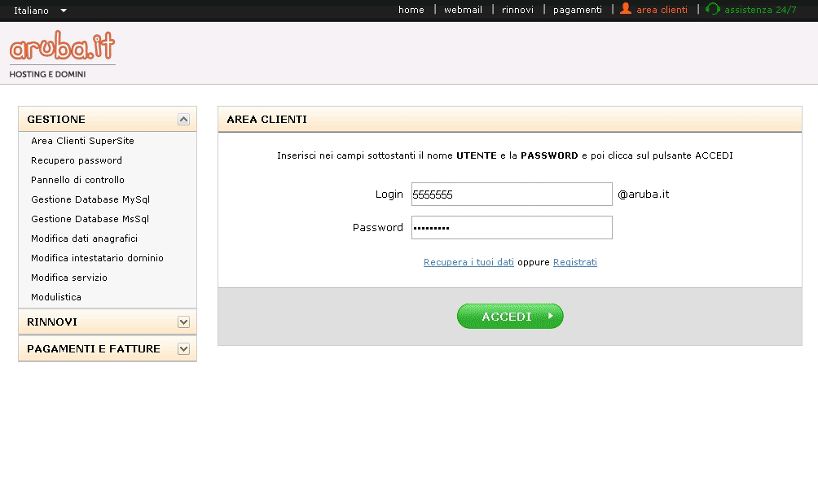Viewport: 818px width, 490px height.
Task: Click the Login input field
Action: (512, 195)
